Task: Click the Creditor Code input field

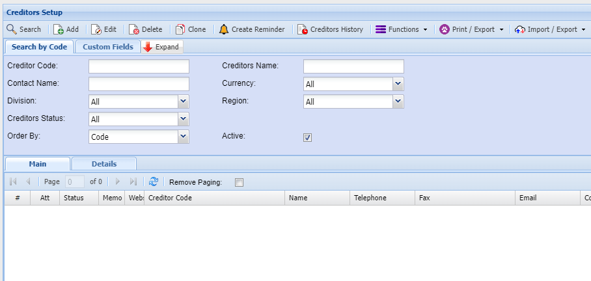Action: pos(139,66)
